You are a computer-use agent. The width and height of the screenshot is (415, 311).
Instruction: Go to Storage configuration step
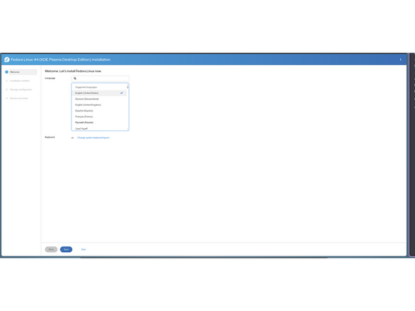pyautogui.click(x=21, y=90)
